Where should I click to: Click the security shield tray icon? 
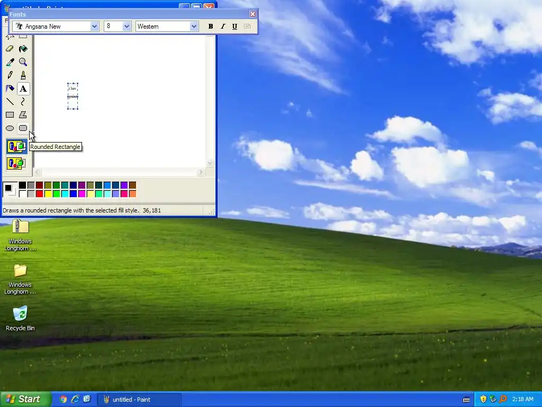[x=483, y=399]
